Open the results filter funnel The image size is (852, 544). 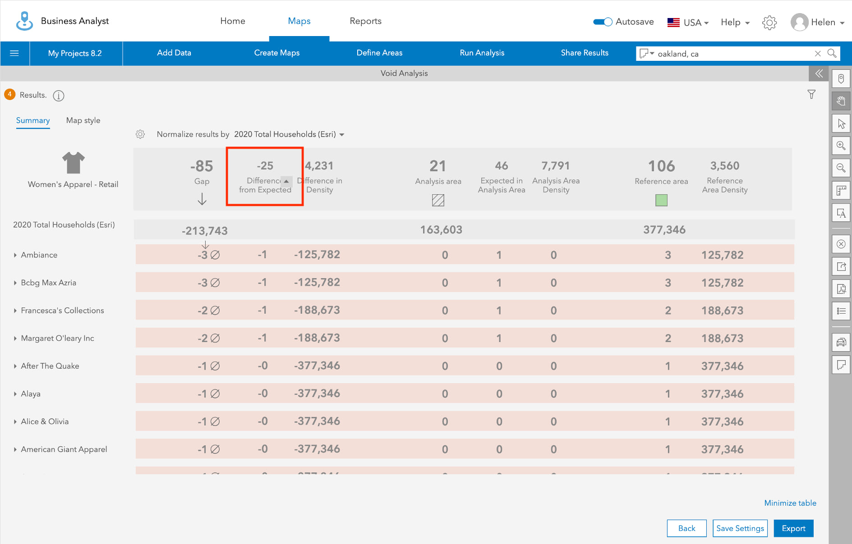(x=811, y=95)
